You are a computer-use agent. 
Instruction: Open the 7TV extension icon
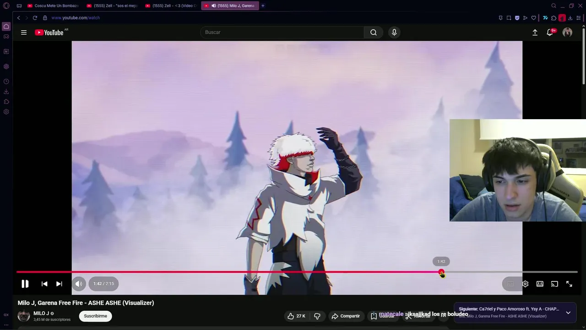(x=545, y=18)
